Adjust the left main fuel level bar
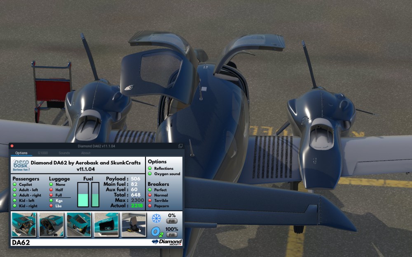 pos(83,194)
